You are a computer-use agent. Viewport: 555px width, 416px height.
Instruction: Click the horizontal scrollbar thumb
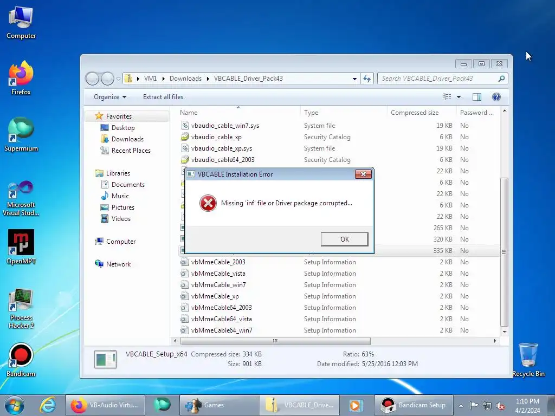point(275,341)
